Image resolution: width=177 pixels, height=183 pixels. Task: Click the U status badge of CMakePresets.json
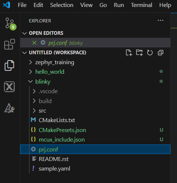click(162, 130)
